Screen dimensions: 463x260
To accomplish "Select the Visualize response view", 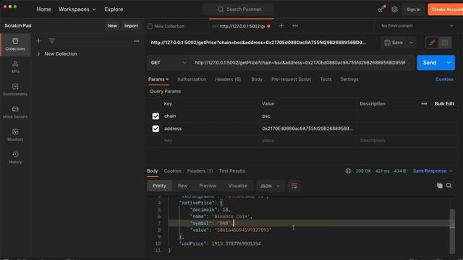I will point(238,186).
